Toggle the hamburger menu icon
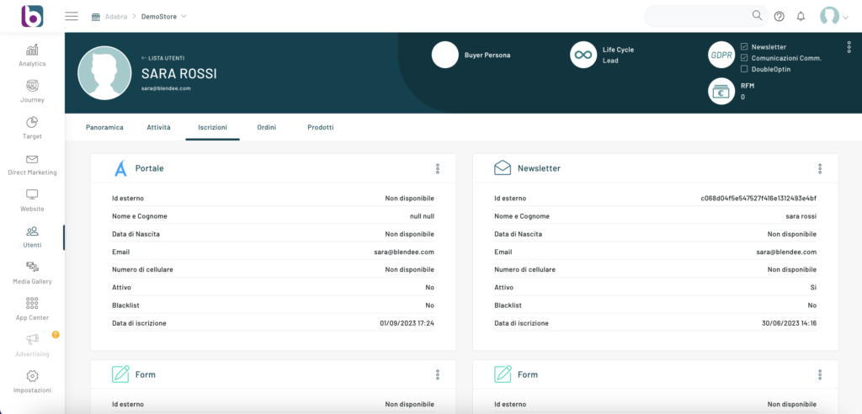 [x=72, y=16]
